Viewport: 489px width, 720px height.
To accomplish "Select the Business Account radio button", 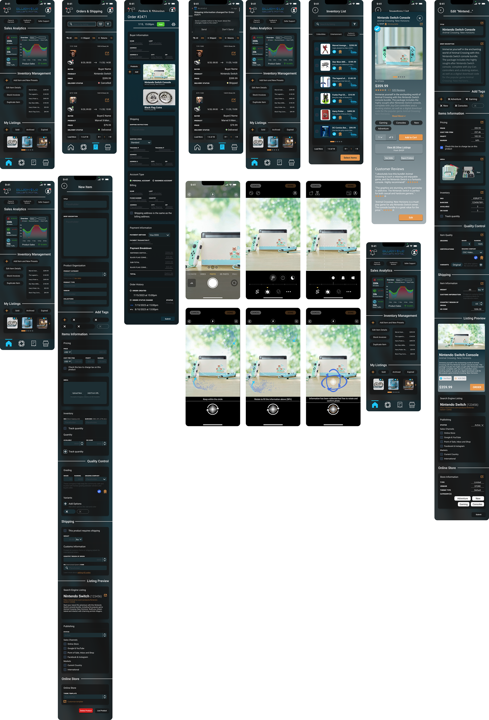I will pos(153,181).
